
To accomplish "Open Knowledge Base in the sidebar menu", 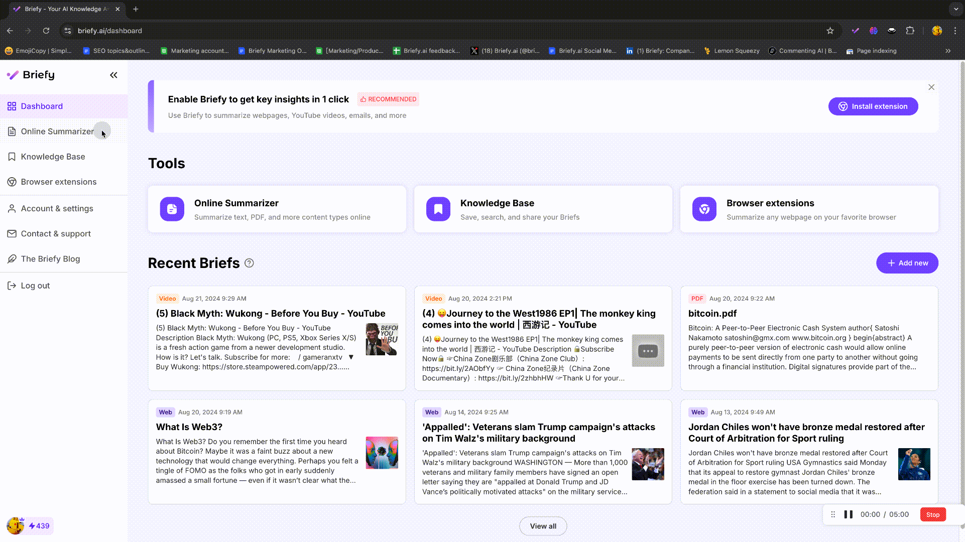I will [x=53, y=157].
